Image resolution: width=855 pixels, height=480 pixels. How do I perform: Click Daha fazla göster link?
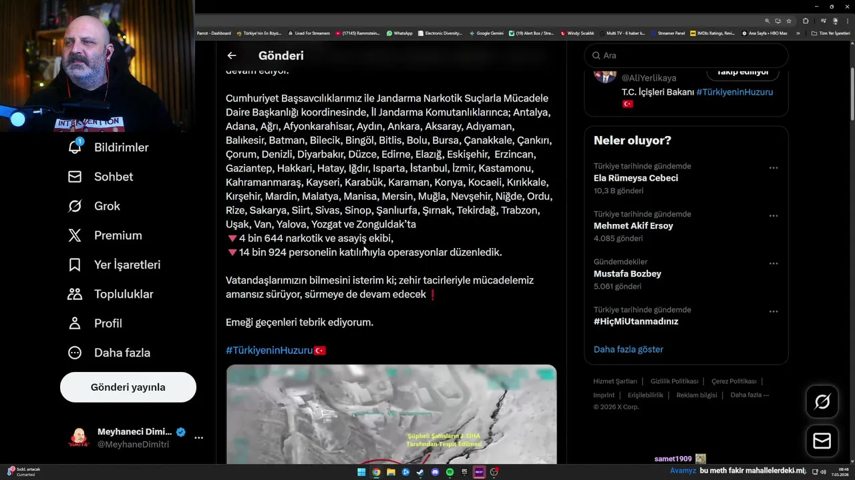[629, 349]
